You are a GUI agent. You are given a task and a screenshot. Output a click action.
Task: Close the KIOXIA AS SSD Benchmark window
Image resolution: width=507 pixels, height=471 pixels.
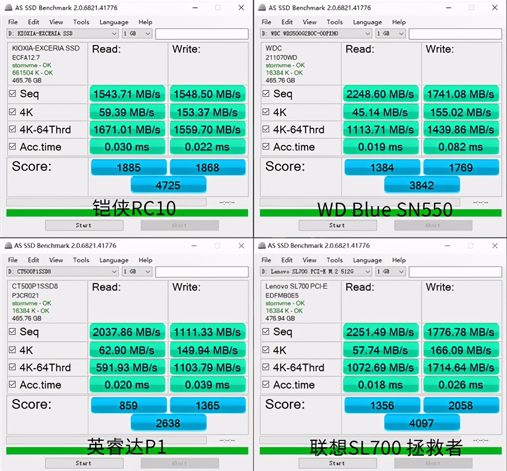tap(241, 8)
